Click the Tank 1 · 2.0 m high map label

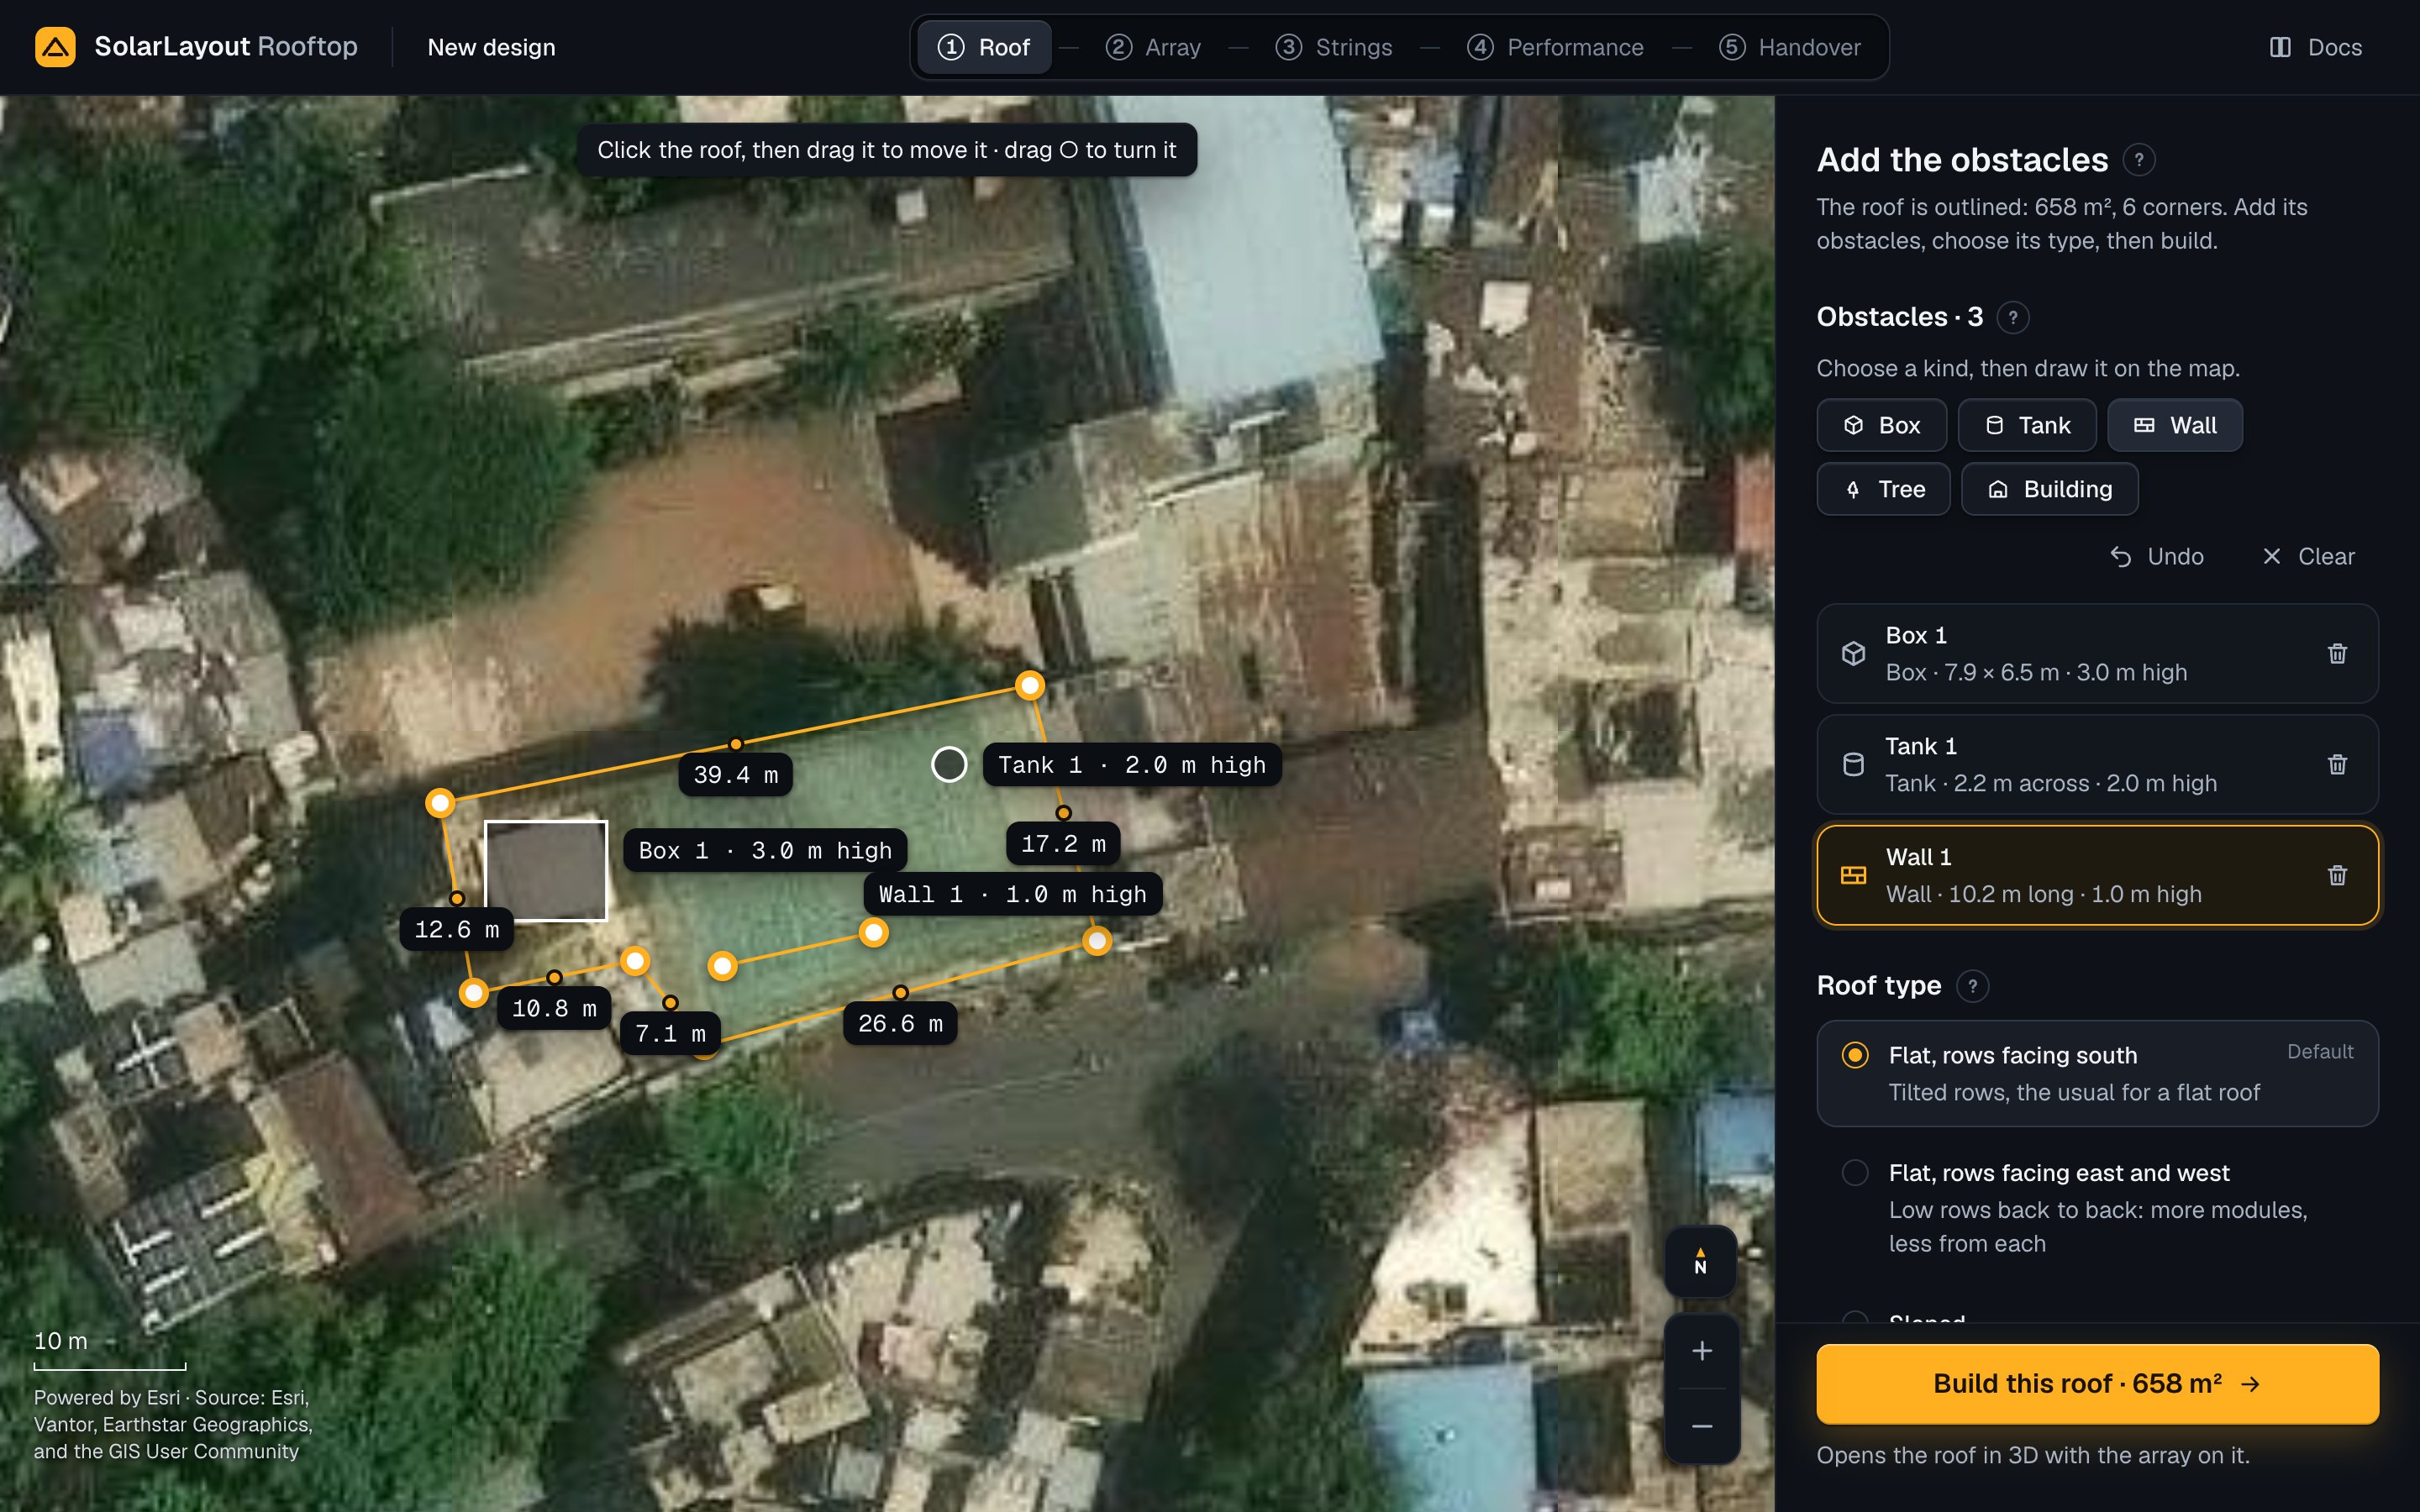point(1132,765)
